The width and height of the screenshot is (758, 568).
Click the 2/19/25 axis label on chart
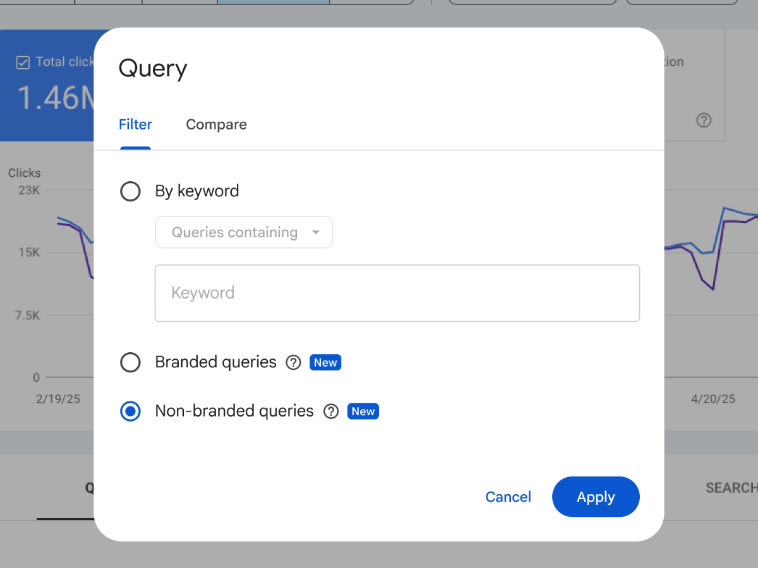click(57, 398)
